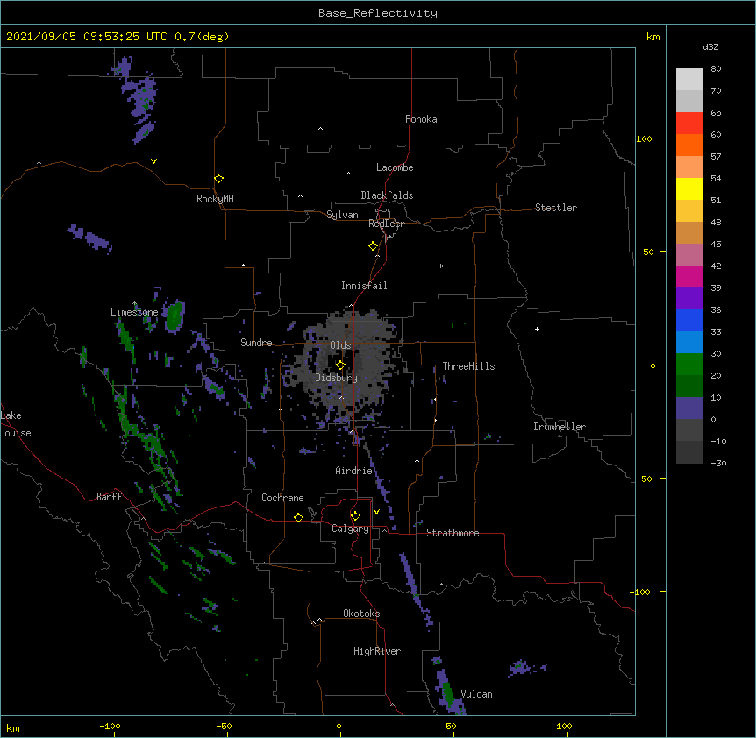Click the Stettler label
Image resolution: width=756 pixels, height=738 pixels.
point(556,208)
